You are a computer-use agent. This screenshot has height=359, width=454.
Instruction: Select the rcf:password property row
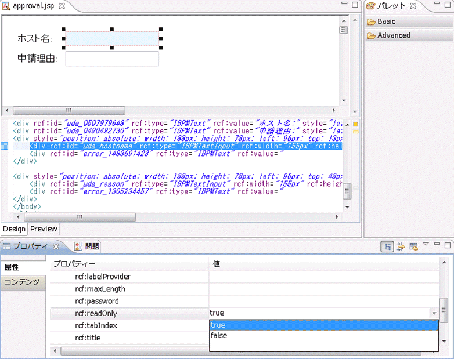[244, 301]
